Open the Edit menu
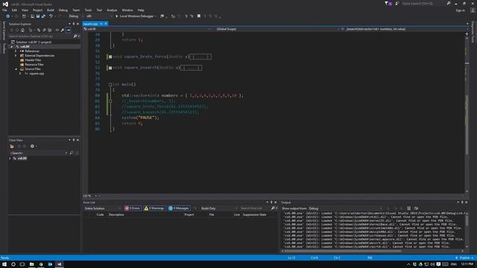477x268 pixels. [x=14, y=10]
